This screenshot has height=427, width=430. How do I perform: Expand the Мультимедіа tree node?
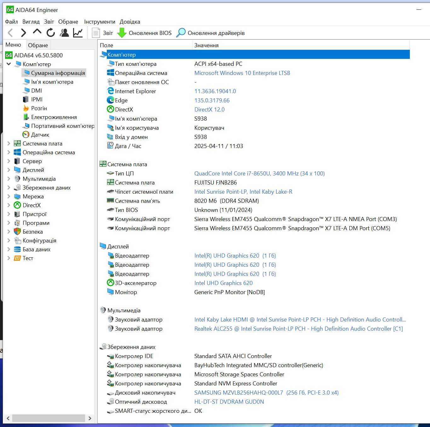click(9, 179)
